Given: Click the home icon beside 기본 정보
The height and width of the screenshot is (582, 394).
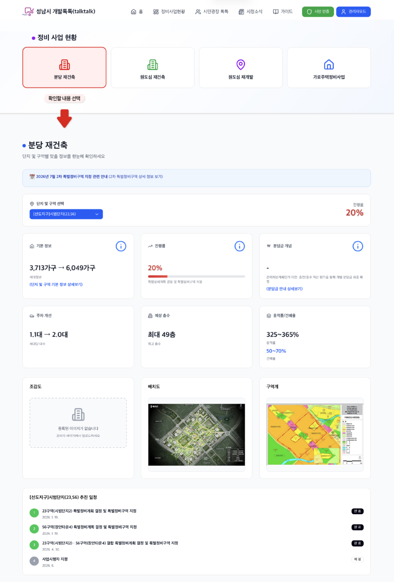Looking at the screenshot, I should click(32, 246).
